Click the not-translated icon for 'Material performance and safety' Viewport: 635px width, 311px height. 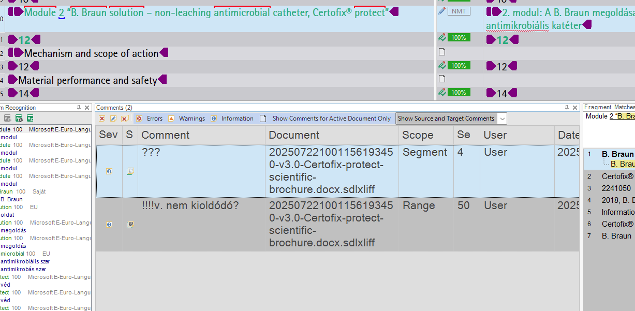click(x=441, y=79)
